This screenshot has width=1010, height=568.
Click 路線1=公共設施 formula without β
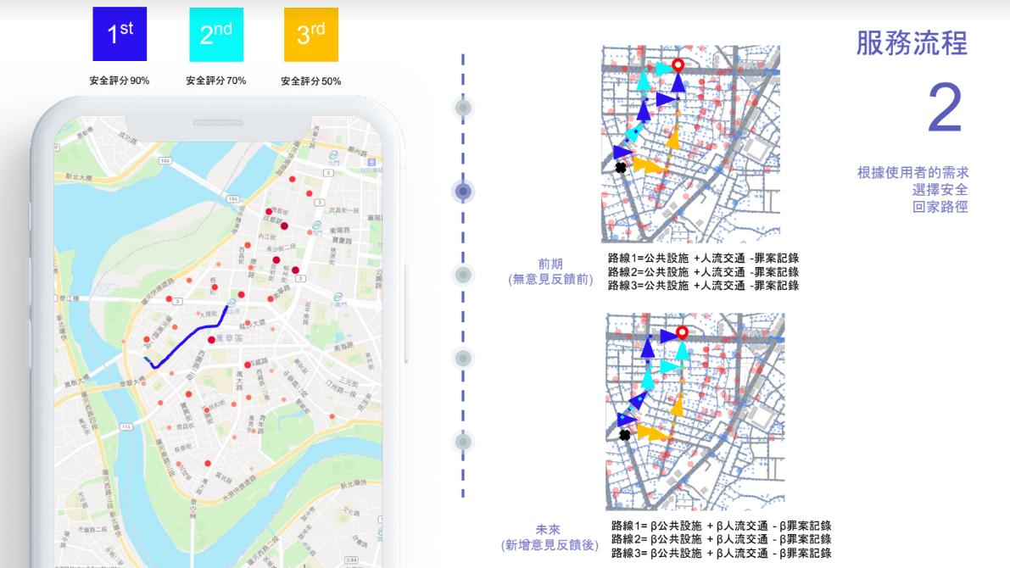(703, 259)
